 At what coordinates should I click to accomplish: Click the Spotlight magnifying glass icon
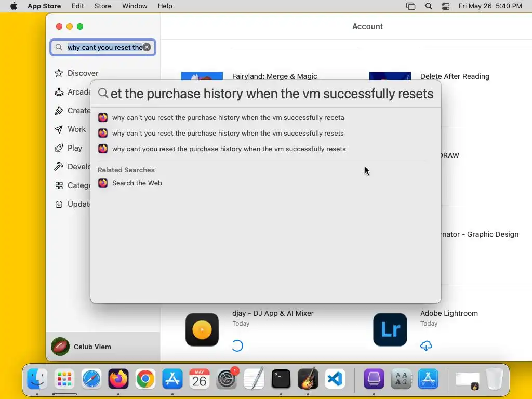click(x=103, y=93)
